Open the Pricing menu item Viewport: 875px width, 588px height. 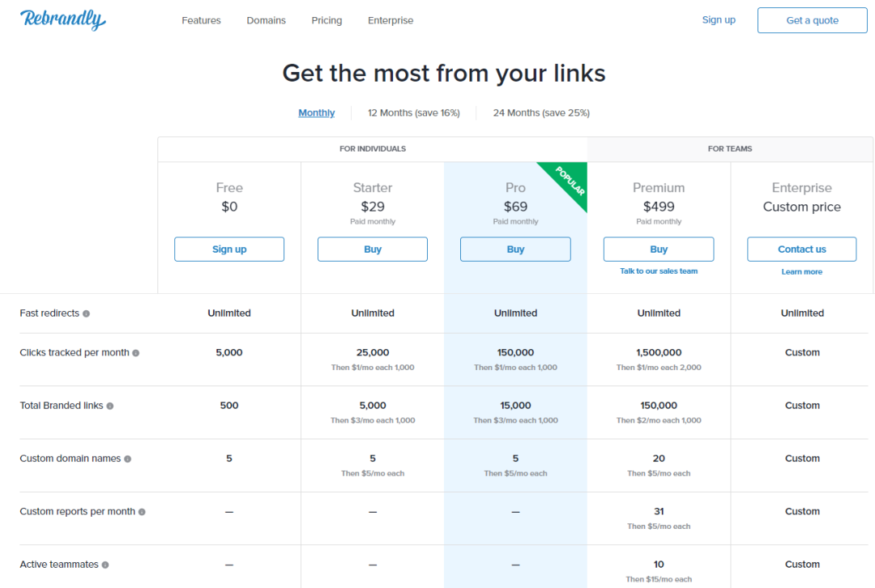pos(327,20)
